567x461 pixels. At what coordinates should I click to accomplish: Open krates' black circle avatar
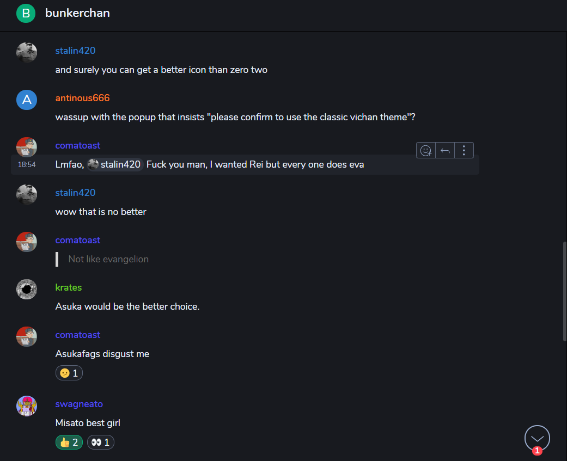pos(27,289)
